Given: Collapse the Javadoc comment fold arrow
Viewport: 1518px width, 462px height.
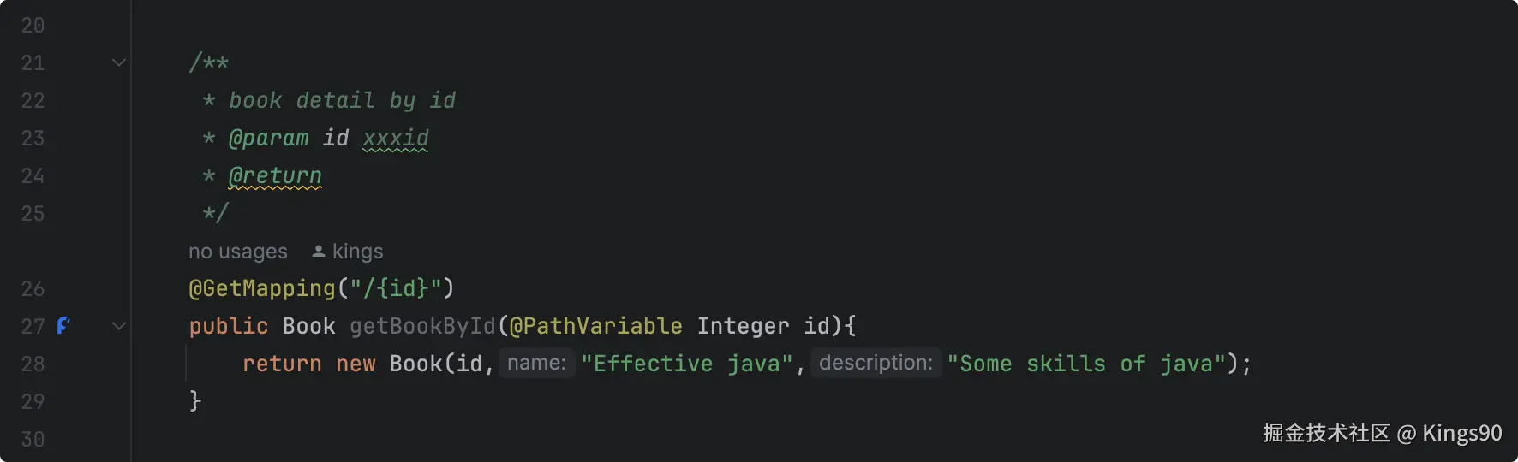Looking at the screenshot, I should (x=119, y=62).
